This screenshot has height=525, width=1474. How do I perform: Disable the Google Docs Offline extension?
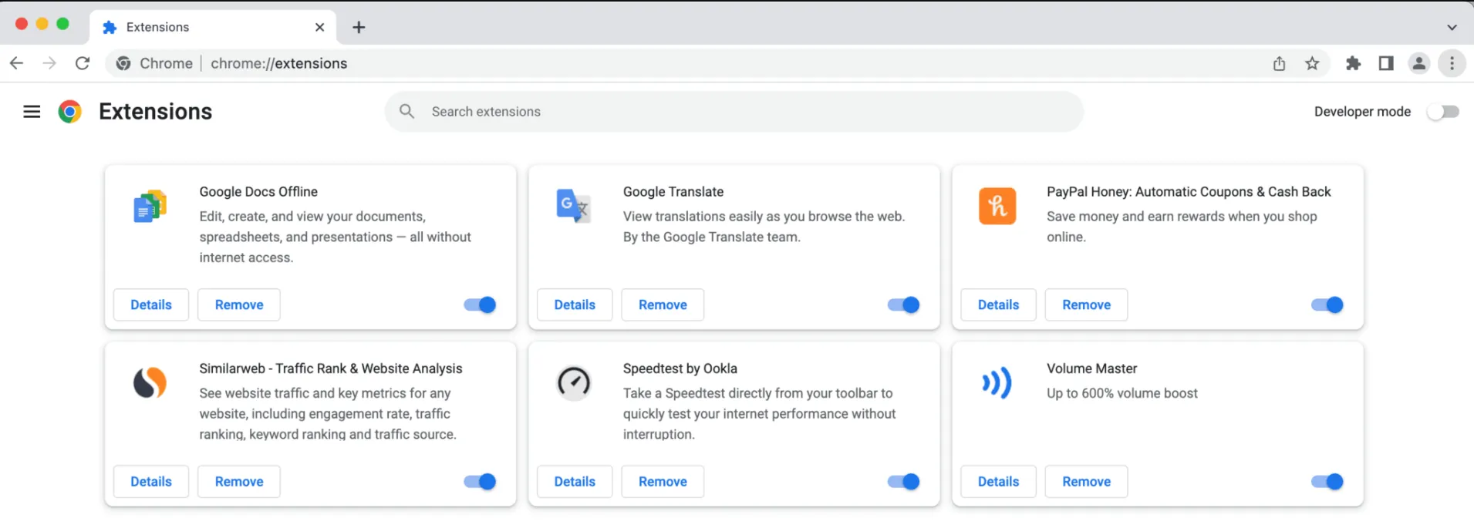click(480, 305)
